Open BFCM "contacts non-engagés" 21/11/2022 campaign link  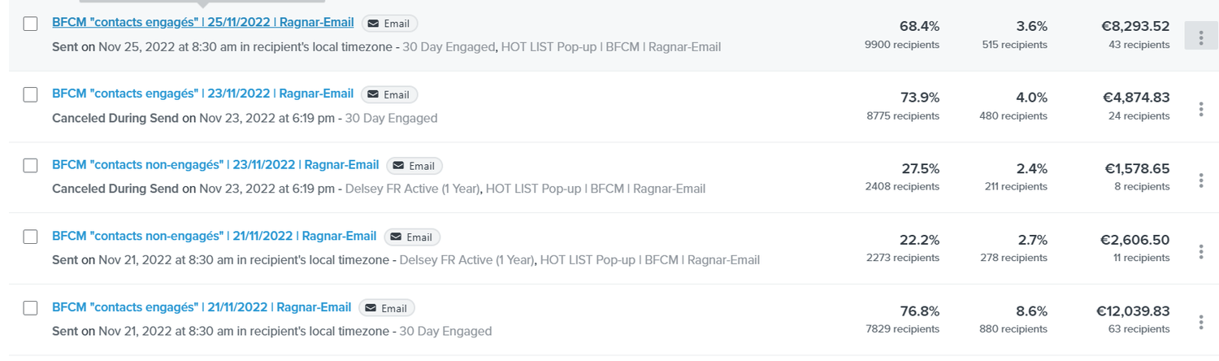(x=214, y=236)
